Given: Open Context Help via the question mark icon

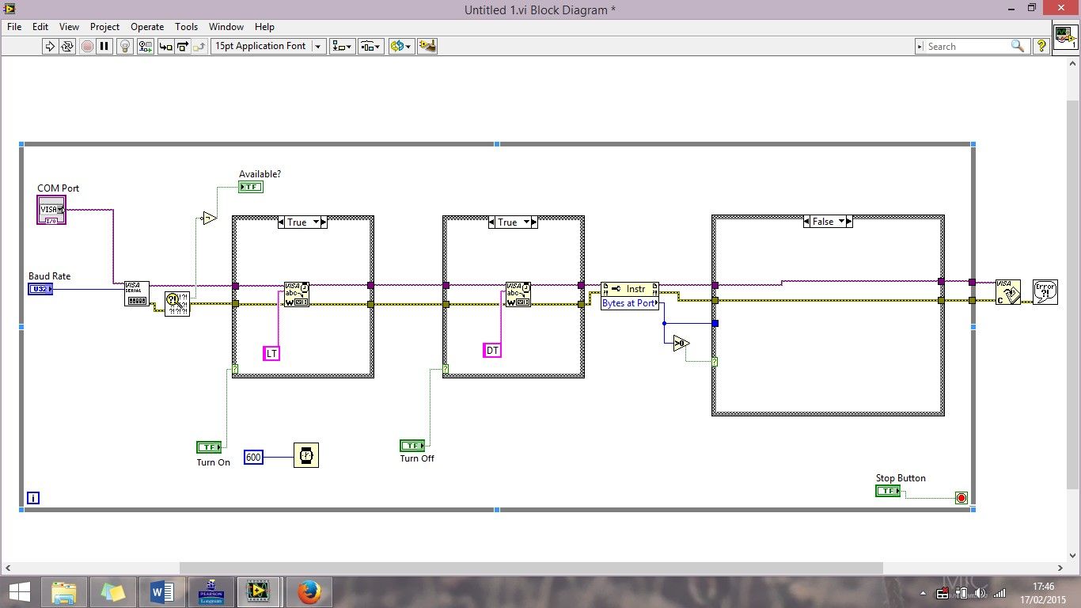Looking at the screenshot, I should 1041,46.
